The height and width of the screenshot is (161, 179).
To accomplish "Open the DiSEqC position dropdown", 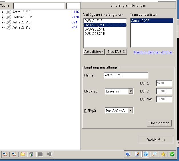I will (130, 111).
